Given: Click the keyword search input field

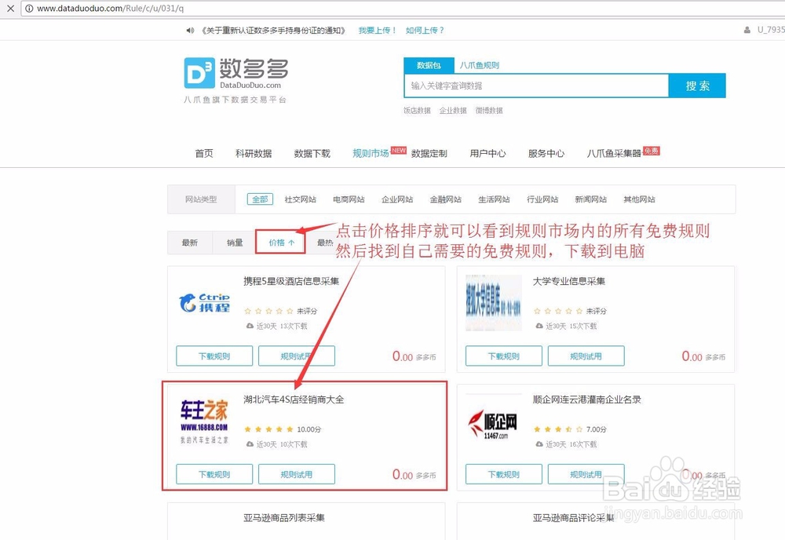Looking at the screenshot, I should [x=536, y=86].
